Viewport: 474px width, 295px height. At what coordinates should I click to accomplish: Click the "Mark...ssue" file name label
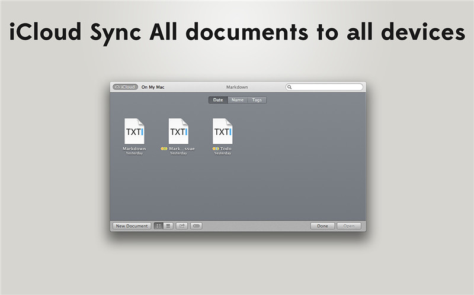(182, 149)
